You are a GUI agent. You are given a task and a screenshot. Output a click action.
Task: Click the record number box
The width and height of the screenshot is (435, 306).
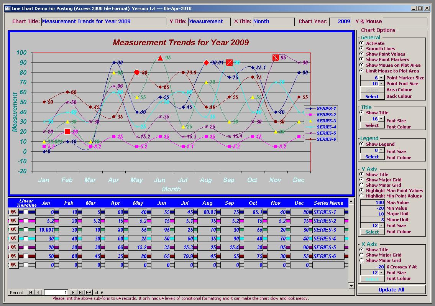pos(56,293)
